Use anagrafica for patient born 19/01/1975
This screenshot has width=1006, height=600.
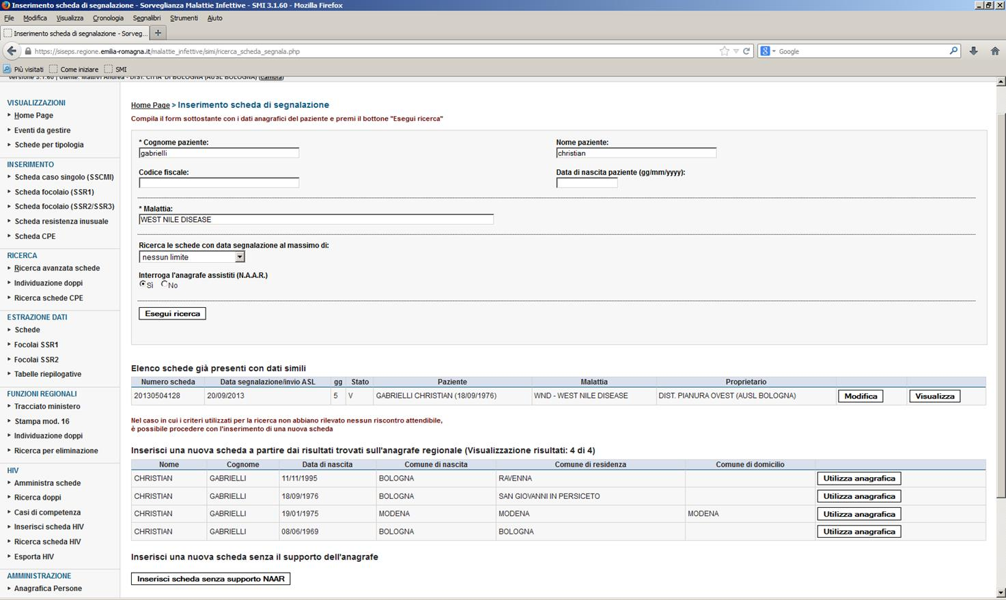click(x=859, y=514)
